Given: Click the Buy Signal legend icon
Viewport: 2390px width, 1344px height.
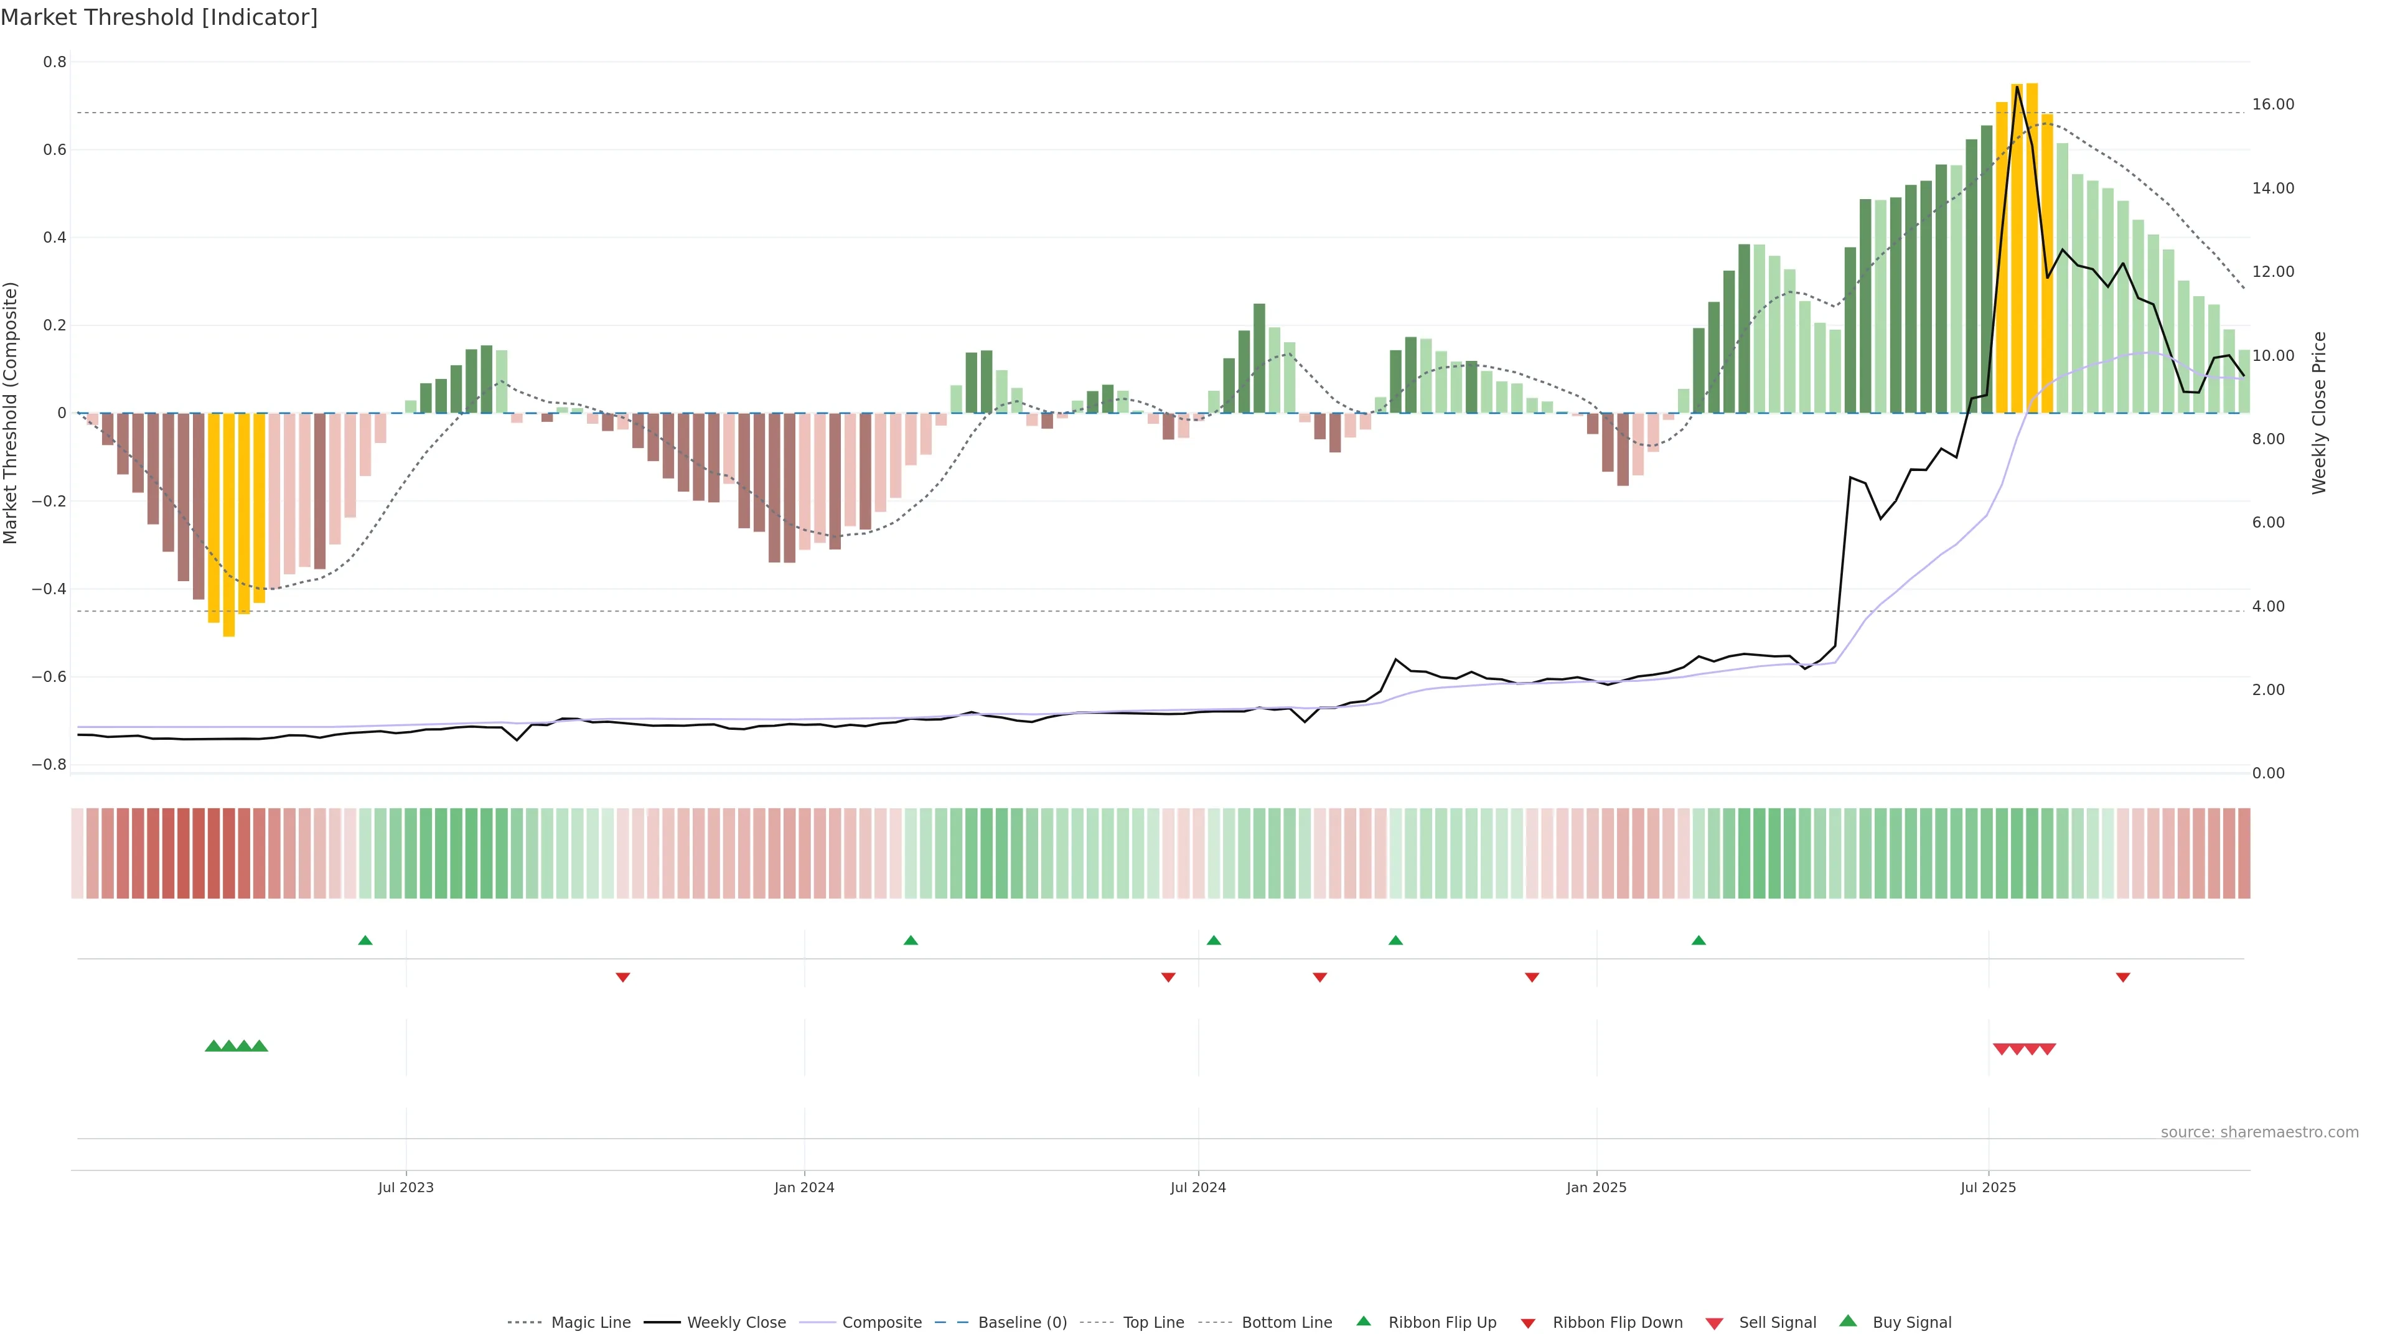Looking at the screenshot, I should point(1847,1321).
